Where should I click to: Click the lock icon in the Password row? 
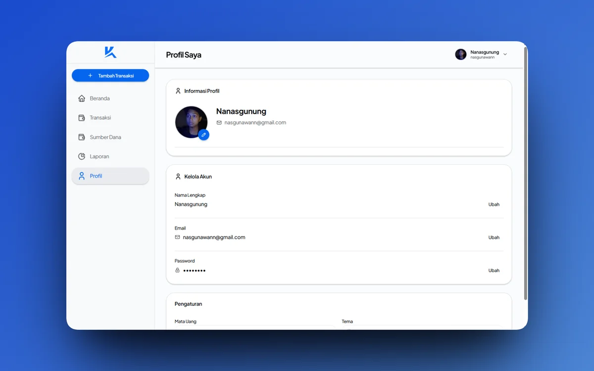[178, 270]
